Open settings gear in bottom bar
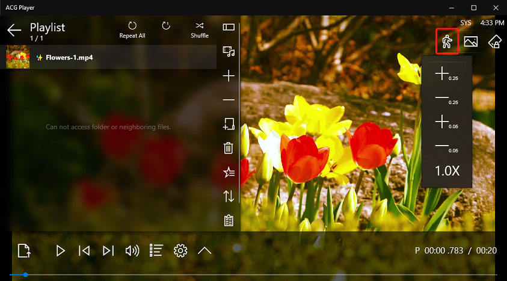This screenshot has height=281, width=507. coord(180,250)
